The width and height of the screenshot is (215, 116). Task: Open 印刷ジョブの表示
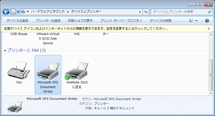click(80, 20)
